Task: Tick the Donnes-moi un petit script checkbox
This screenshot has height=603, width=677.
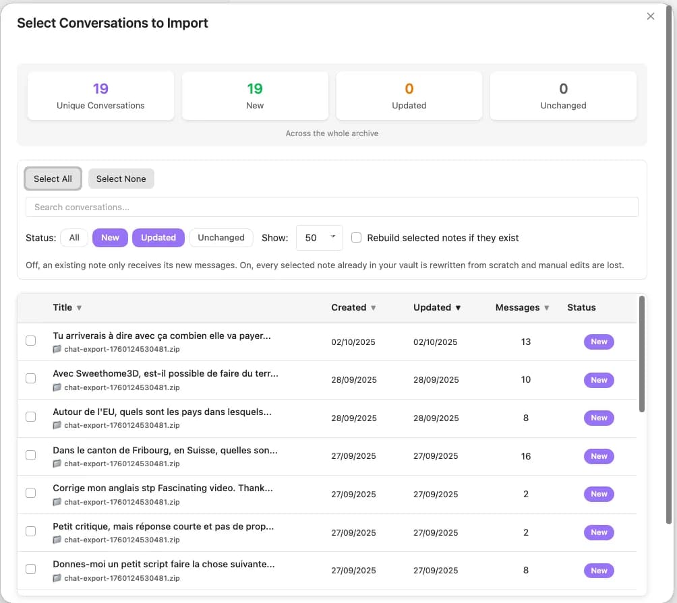Action: coord(30,569)
